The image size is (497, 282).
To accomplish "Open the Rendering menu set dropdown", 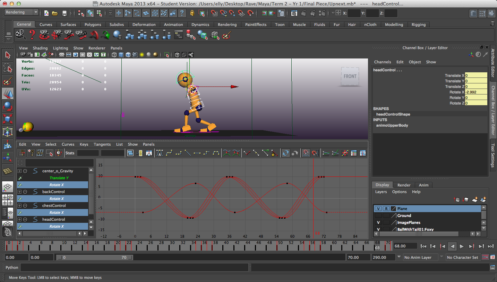I will (x=21, y=12).
